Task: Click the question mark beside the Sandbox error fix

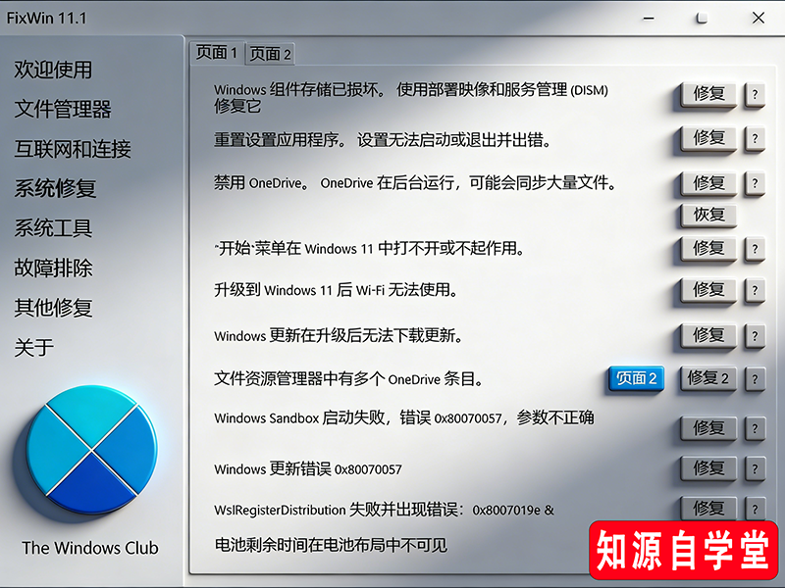Action: pos(755,428)
